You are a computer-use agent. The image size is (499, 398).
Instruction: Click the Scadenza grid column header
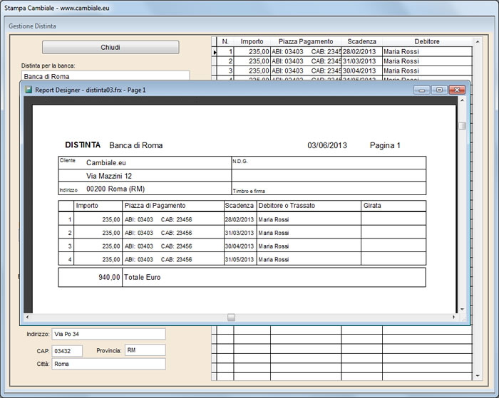coord(362,41)
